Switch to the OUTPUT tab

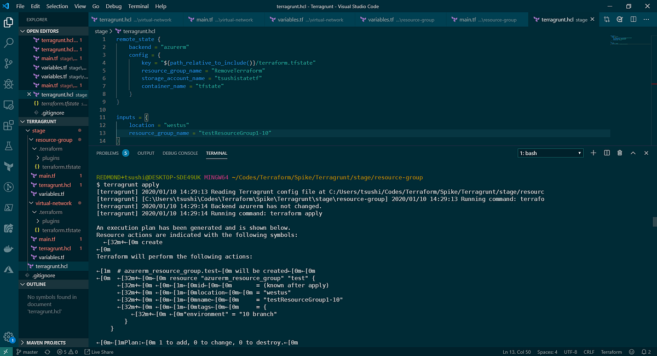[146, 153]
